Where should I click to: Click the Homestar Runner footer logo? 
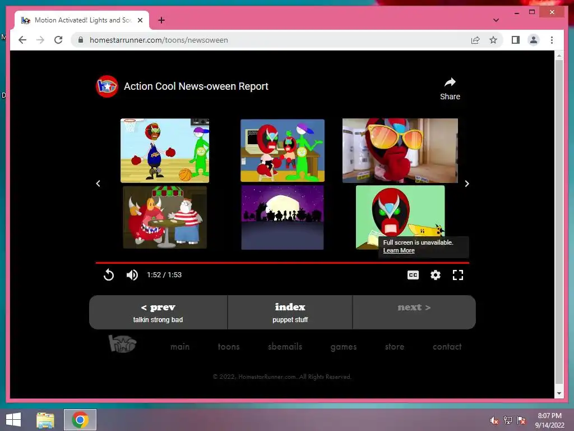click(122, 344)
